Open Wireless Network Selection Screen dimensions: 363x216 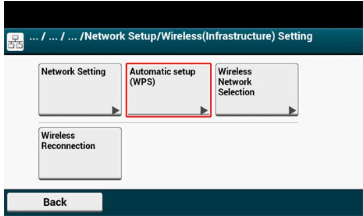click(x=257, y=90)
